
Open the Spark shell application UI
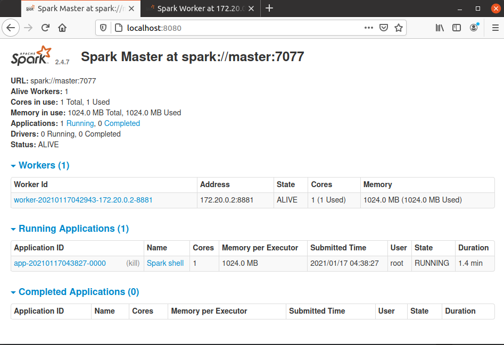pyautogui.click(x=165, y=263)
